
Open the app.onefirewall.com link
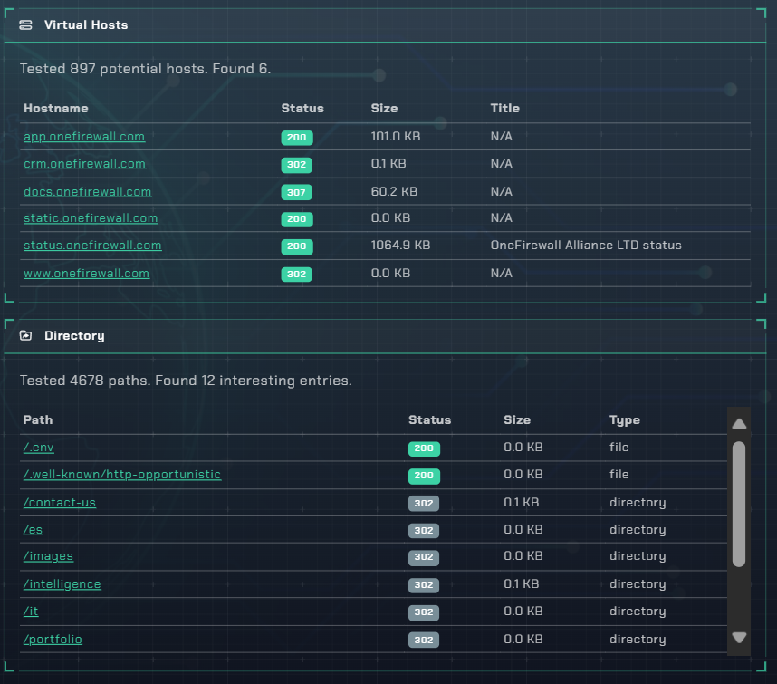(x=84, y=137)
